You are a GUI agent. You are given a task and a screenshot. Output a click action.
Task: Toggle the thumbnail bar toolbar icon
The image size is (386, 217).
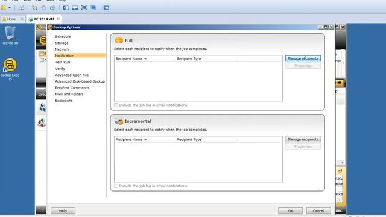(x=75, y=8)
